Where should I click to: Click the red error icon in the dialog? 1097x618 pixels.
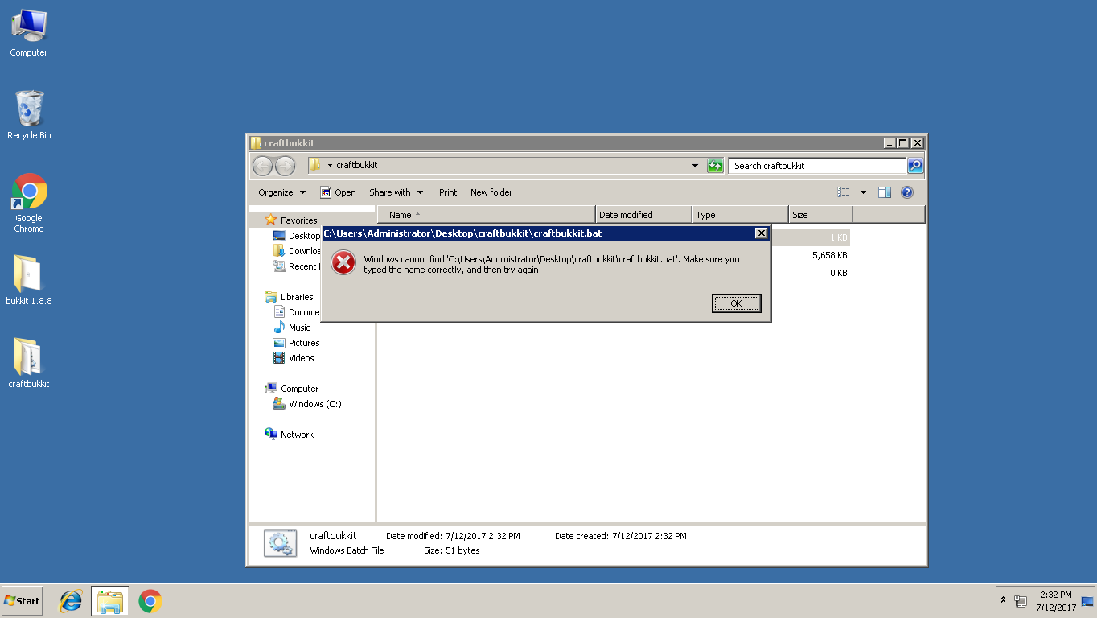click(343, 262)
